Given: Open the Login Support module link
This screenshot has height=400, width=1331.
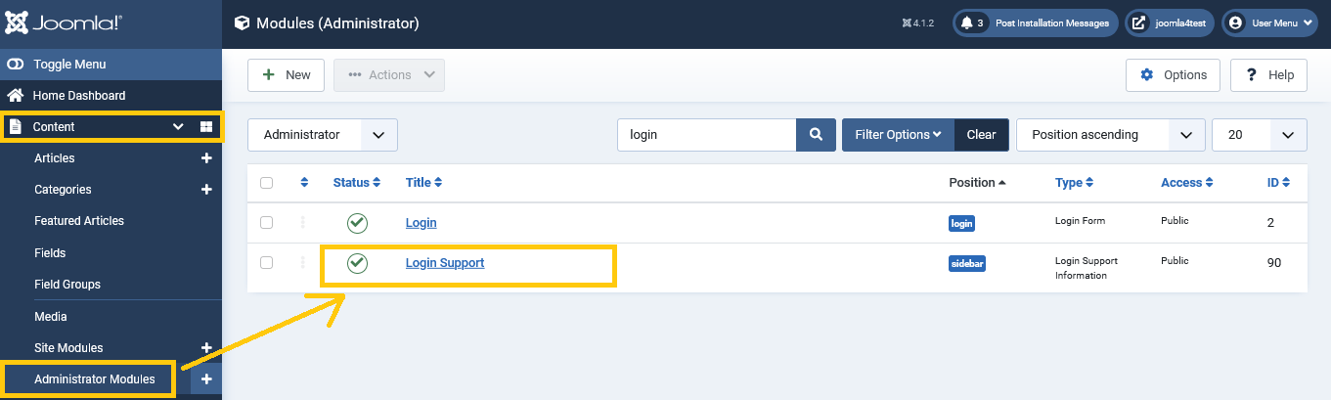Looking at the screenshot, I should click(x=445, y=263).
